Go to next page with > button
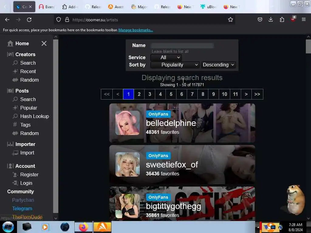311x233 pixels. (x=246, y=94)
